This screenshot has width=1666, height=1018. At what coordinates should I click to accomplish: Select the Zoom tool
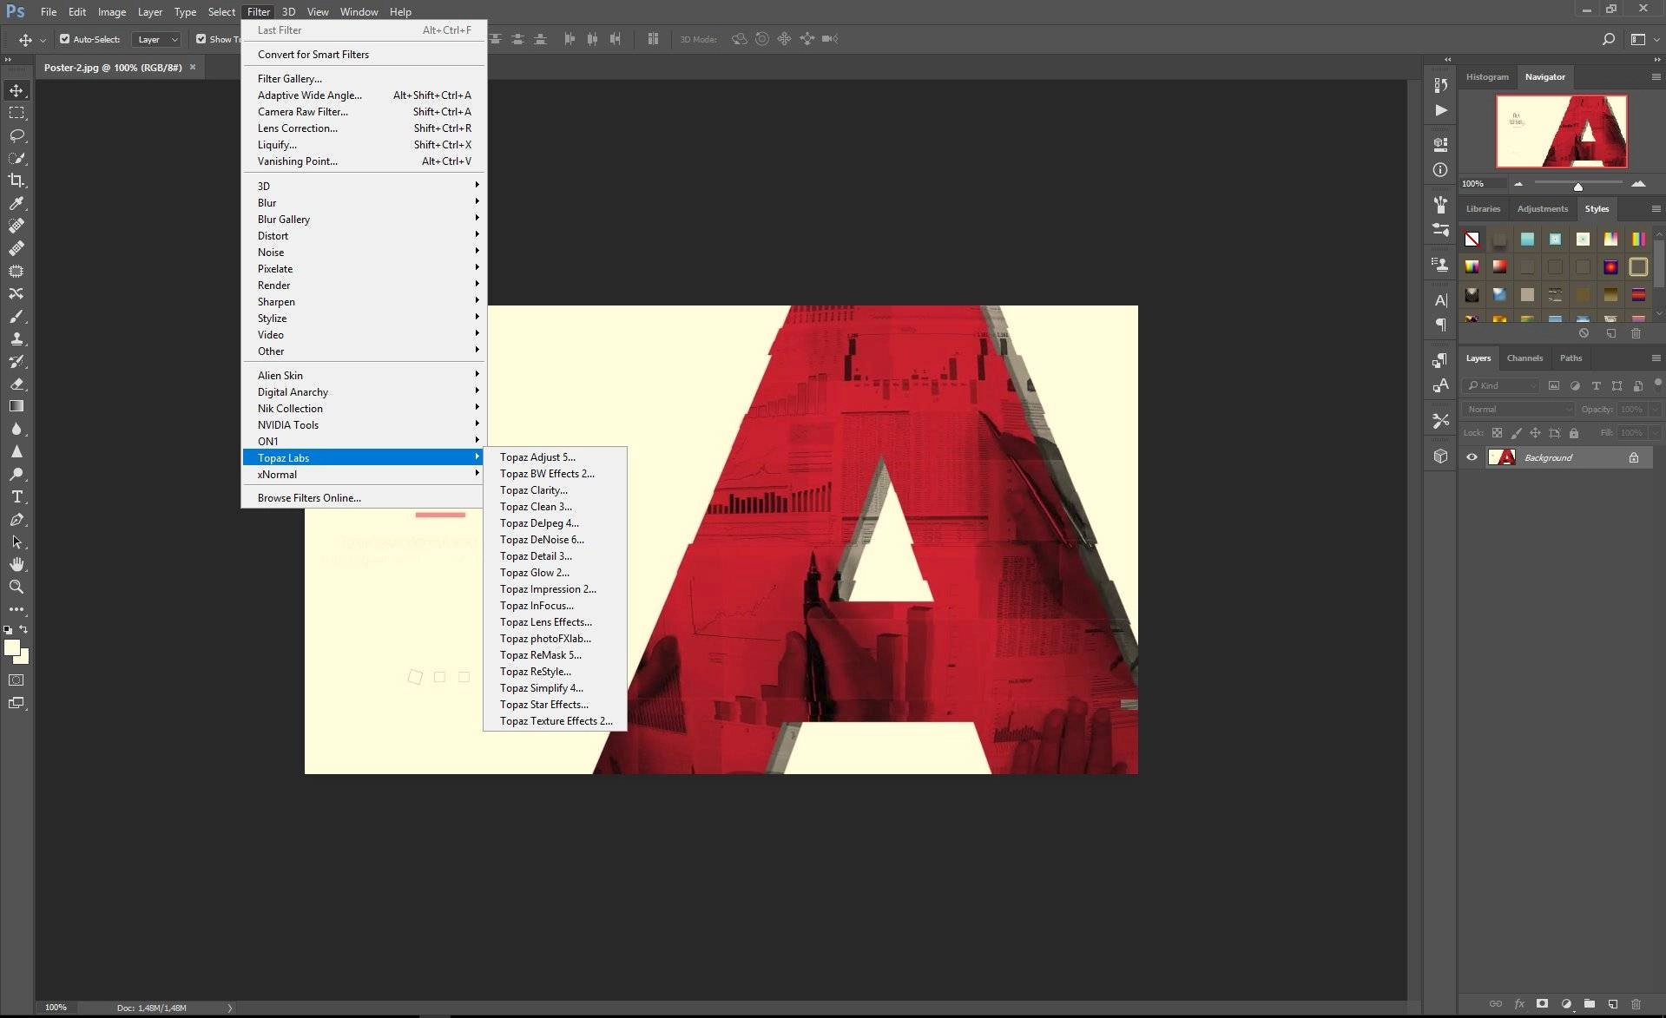click(x=16, y=587)
